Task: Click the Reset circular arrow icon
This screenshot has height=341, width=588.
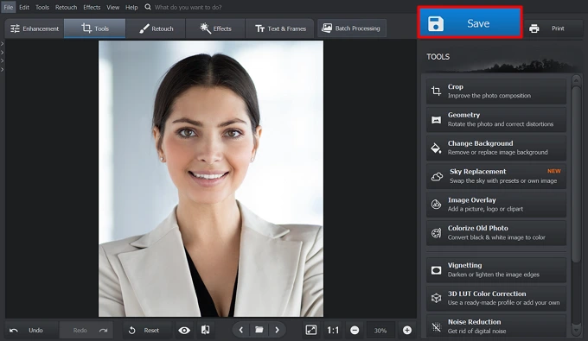Action: pos(131,331)
